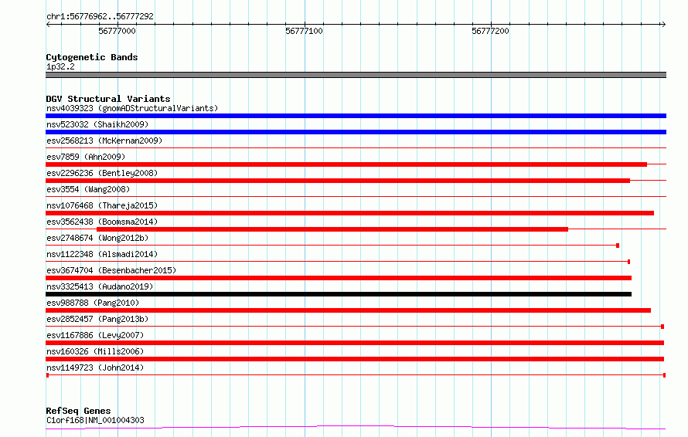Click the 56777000 ruler coordinate
The image size is (688, 437).
pyautogui.click(x=117, y=31)
